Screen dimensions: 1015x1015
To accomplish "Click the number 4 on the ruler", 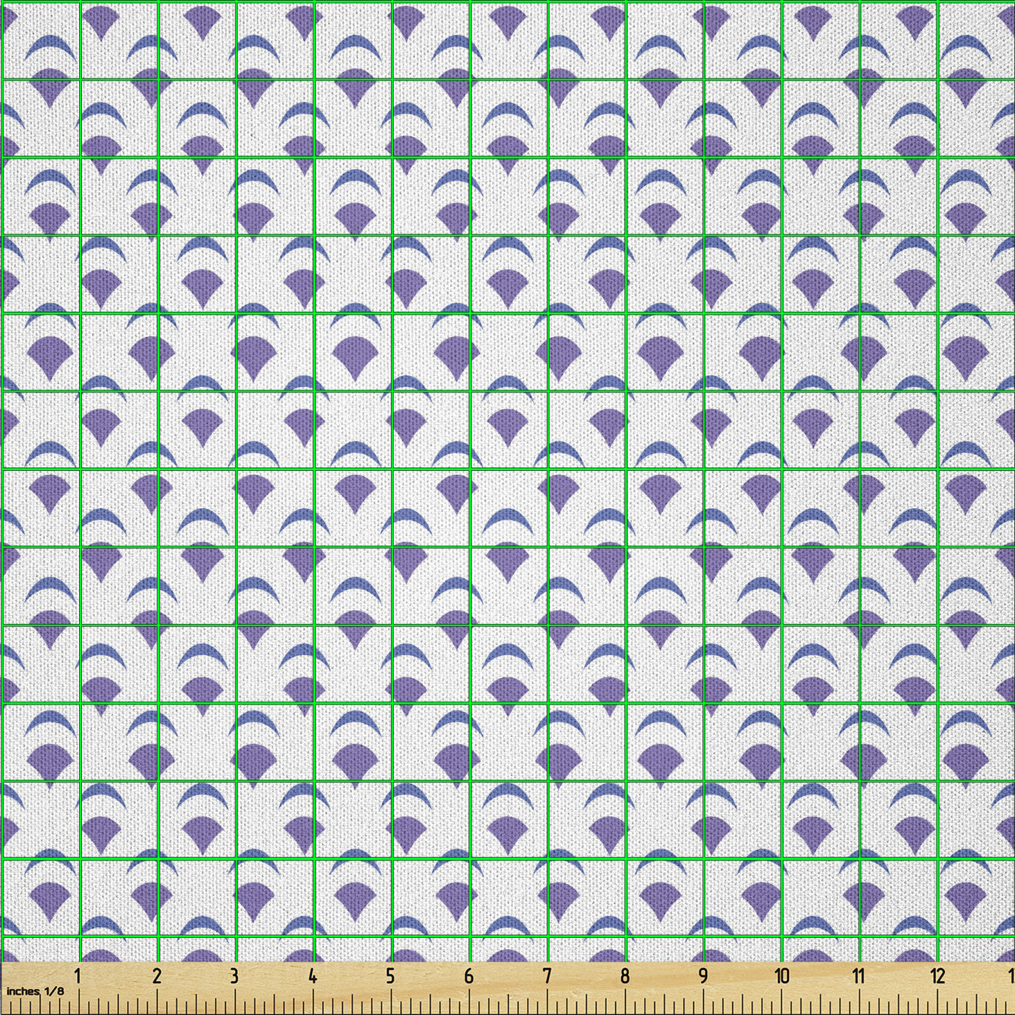I will (312, 976).
